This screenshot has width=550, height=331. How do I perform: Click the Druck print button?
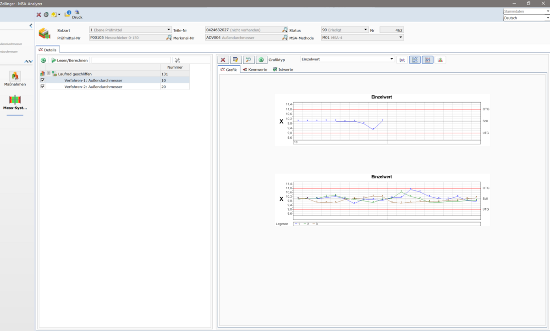[77, 15]
